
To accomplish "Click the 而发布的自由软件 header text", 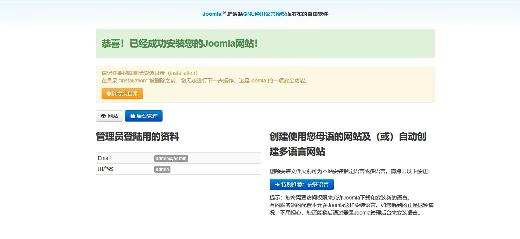I will coord(307,14).
